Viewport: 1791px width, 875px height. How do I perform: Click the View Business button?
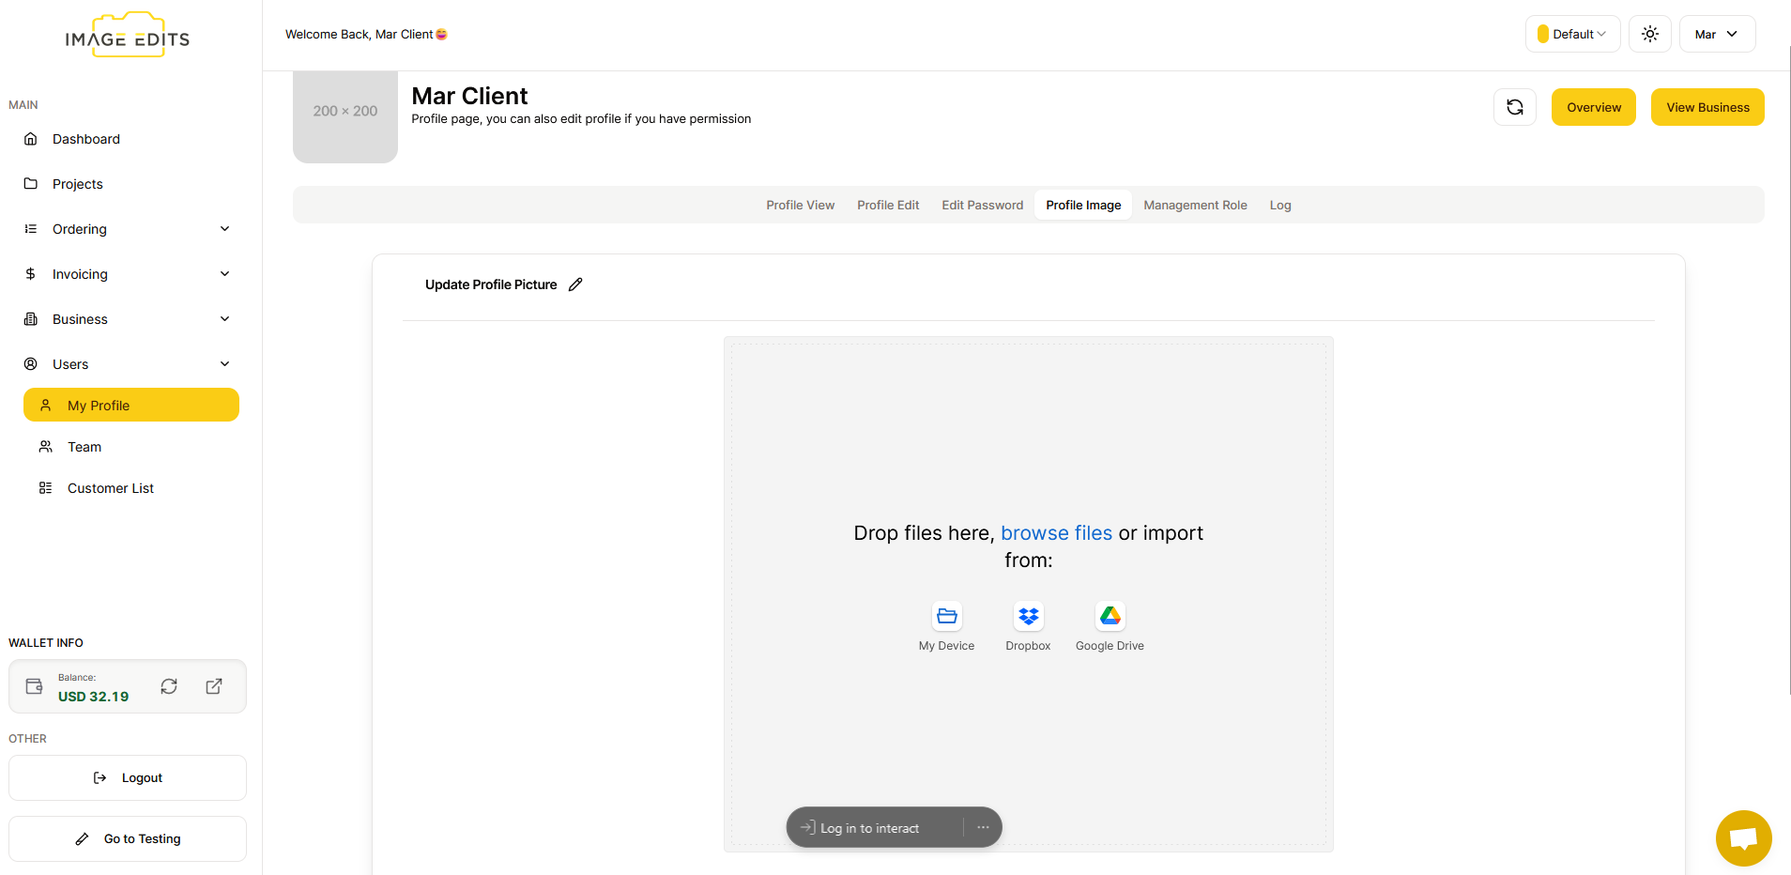point(1707,107)
